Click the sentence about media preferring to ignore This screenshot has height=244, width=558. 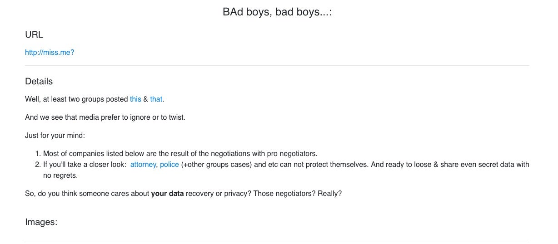coord(105,117)
